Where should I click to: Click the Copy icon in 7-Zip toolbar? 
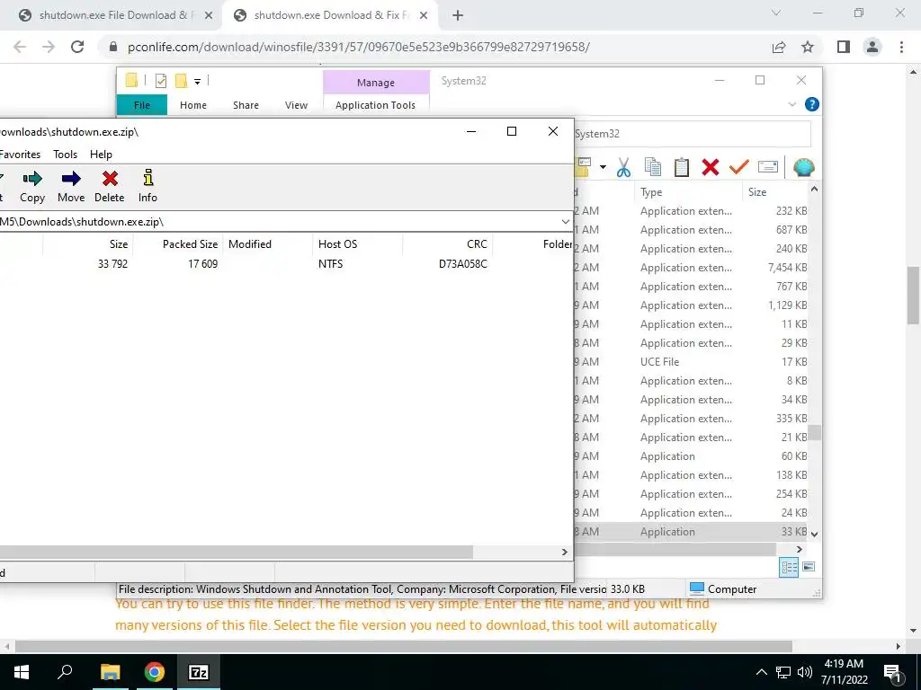[32, 179]
